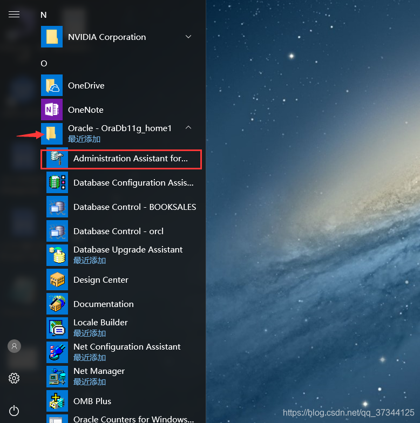Open the hamburger menu at top
The width and height of the screenshot is (420, 423).
(x=14, y=14)
